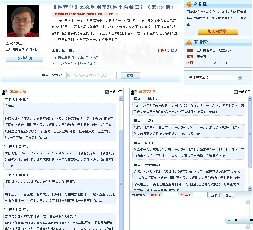Click comment box scroll down arrow
The height and width of the screenshot is (230, 253).
pyautogui.click(x=247, y=226)
